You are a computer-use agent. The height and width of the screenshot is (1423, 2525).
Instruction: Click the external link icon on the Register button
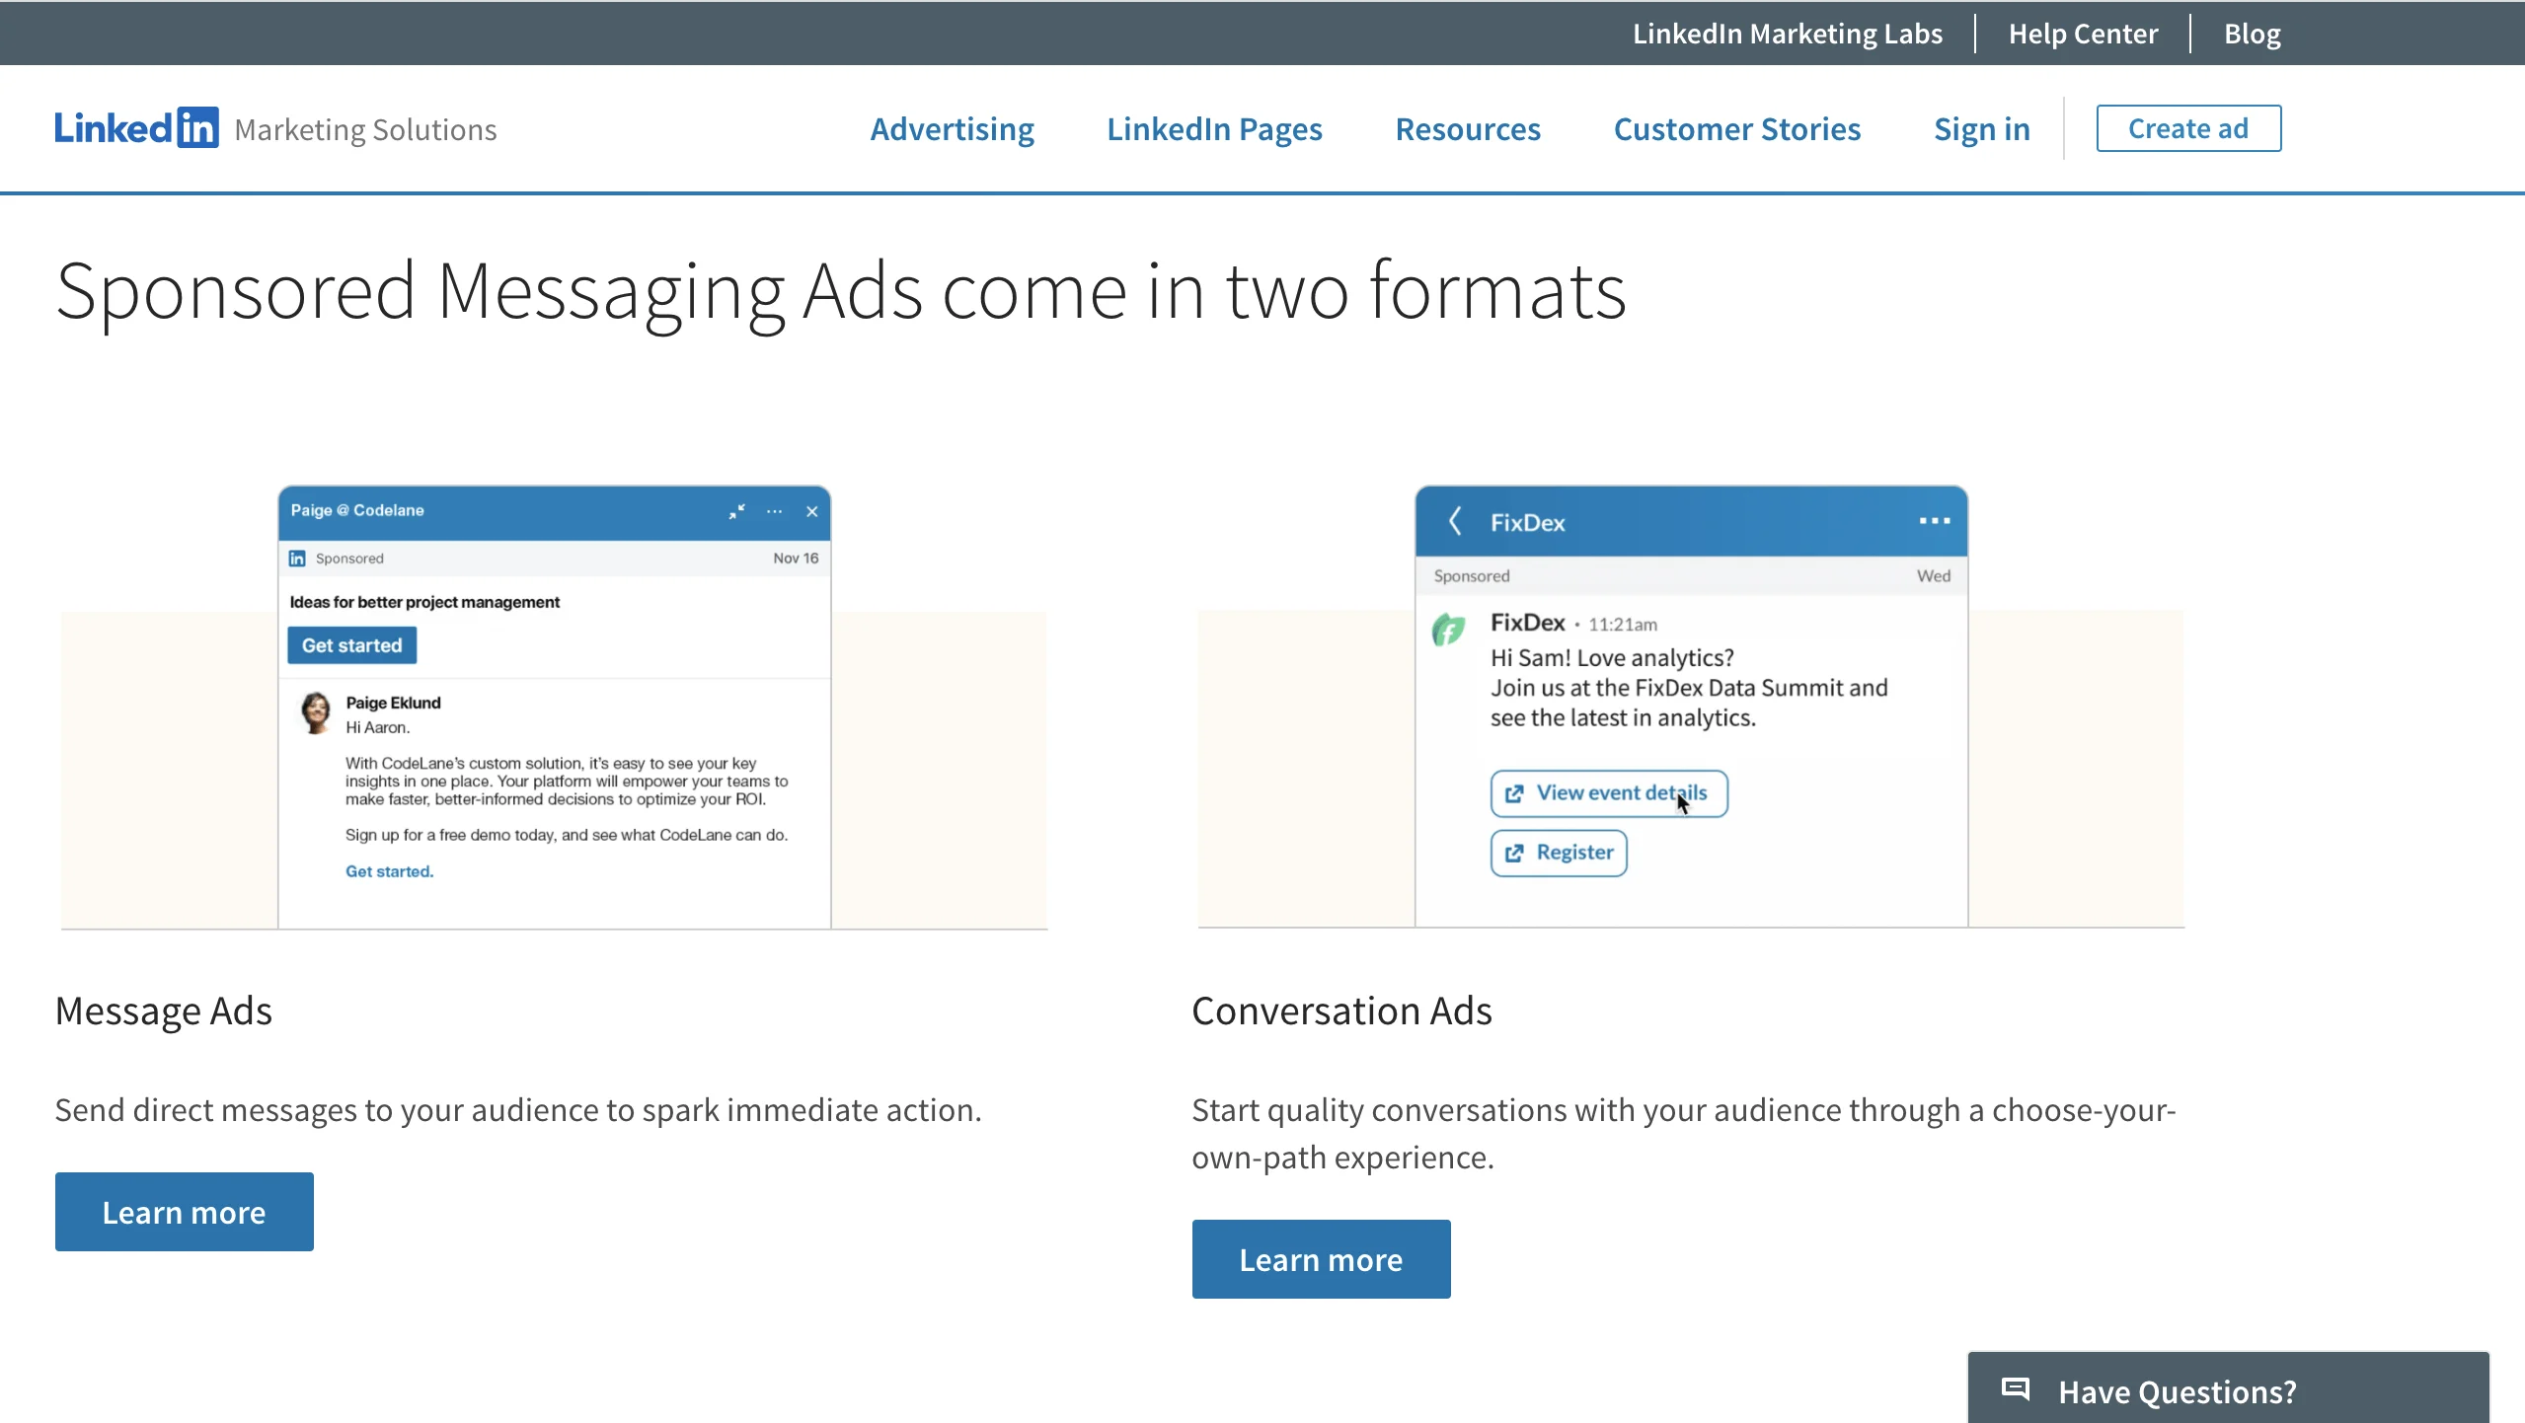[1515, 853]
